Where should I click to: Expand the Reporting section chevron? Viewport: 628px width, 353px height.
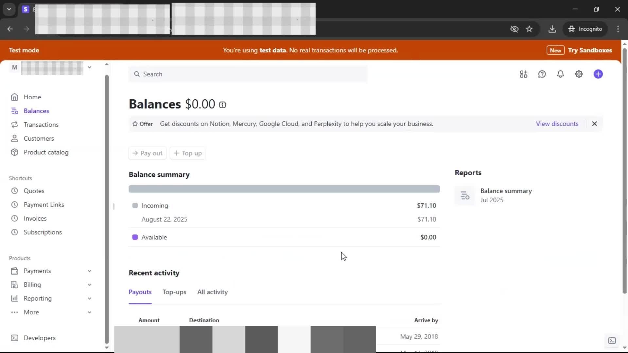pyautogui.click(x=89, y=298)
